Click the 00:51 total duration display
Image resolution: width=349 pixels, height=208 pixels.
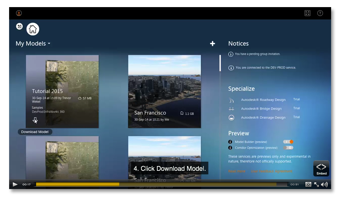(x=294, y=184)
